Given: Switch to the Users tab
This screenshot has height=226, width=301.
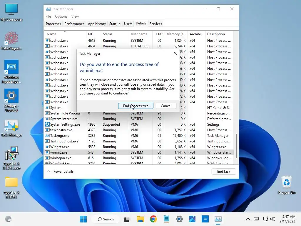Looking at the screenshot, I should tap(128, 24).
